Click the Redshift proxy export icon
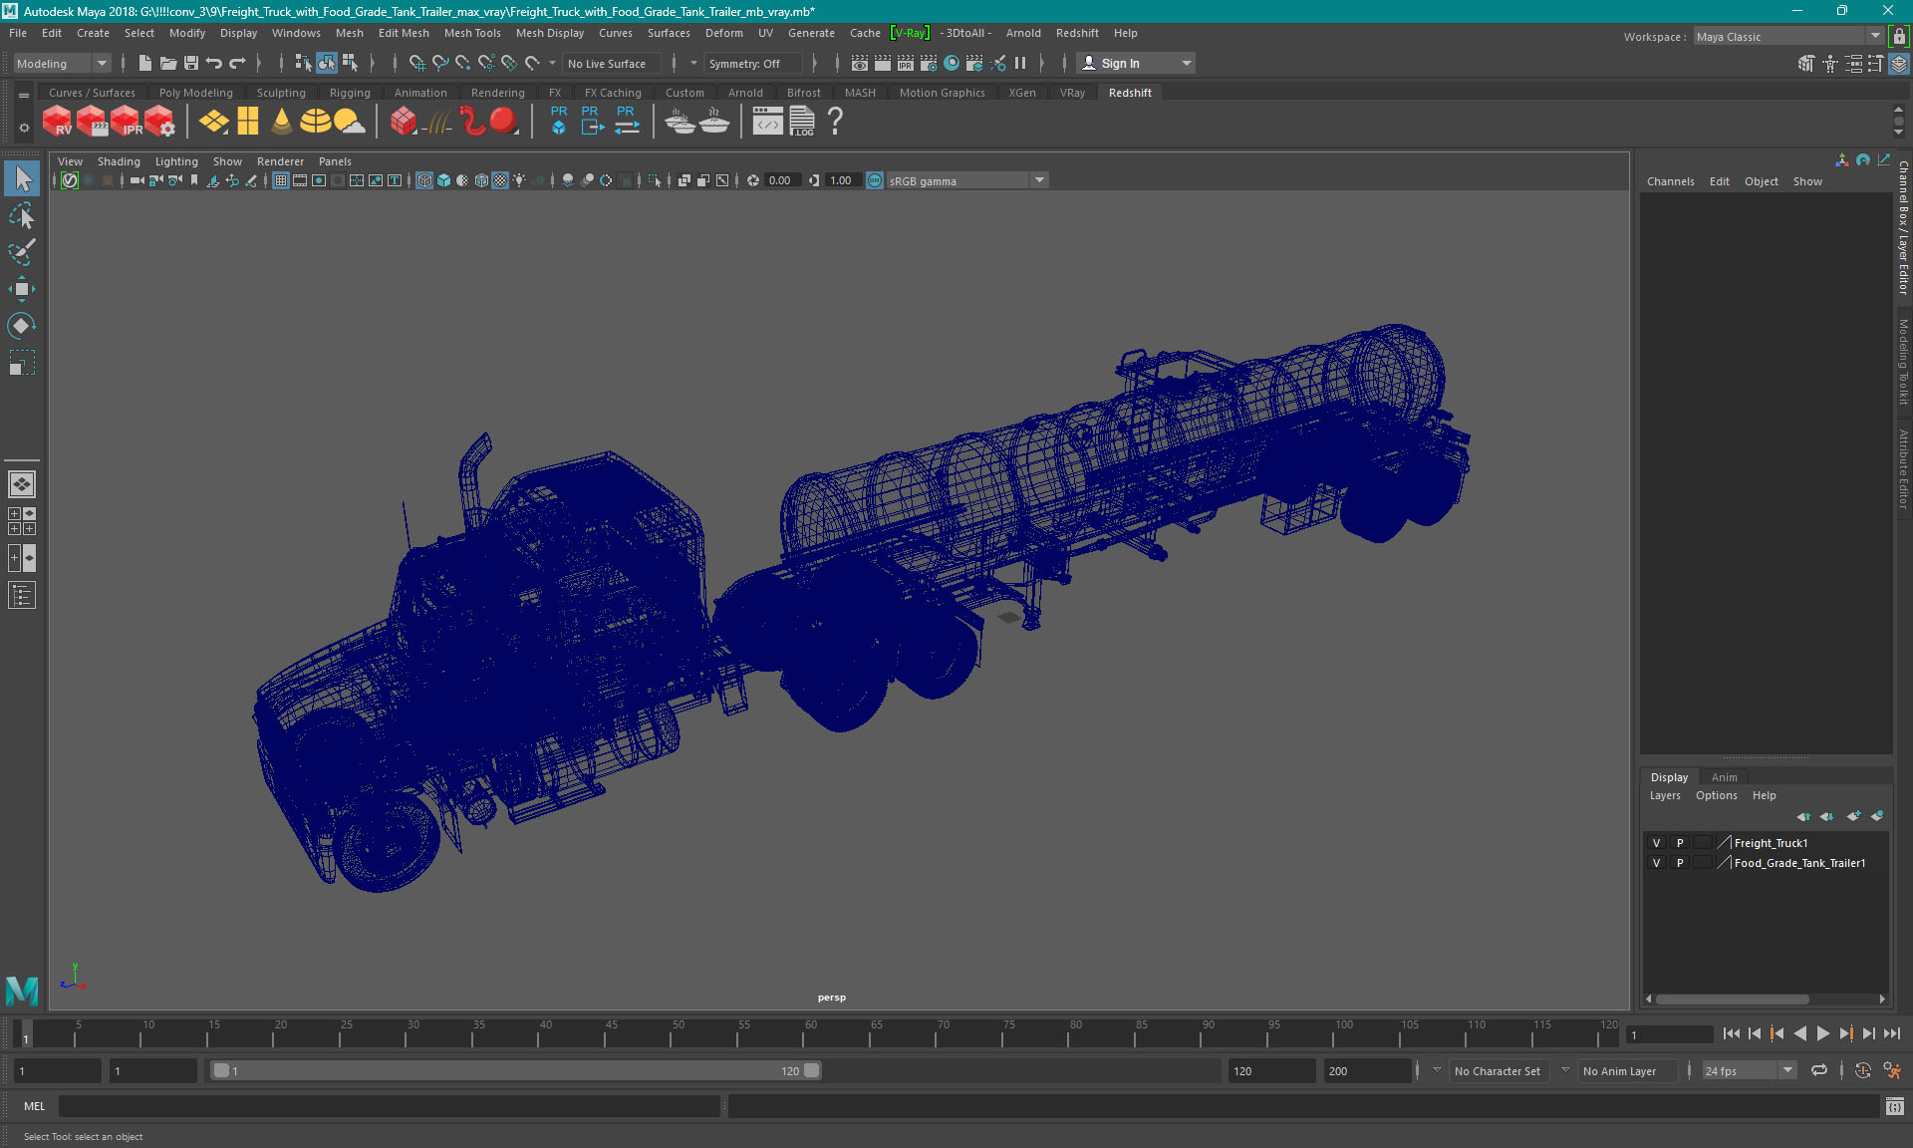The width and height of the screenshot is (1913, 1148). click(592, 121)
